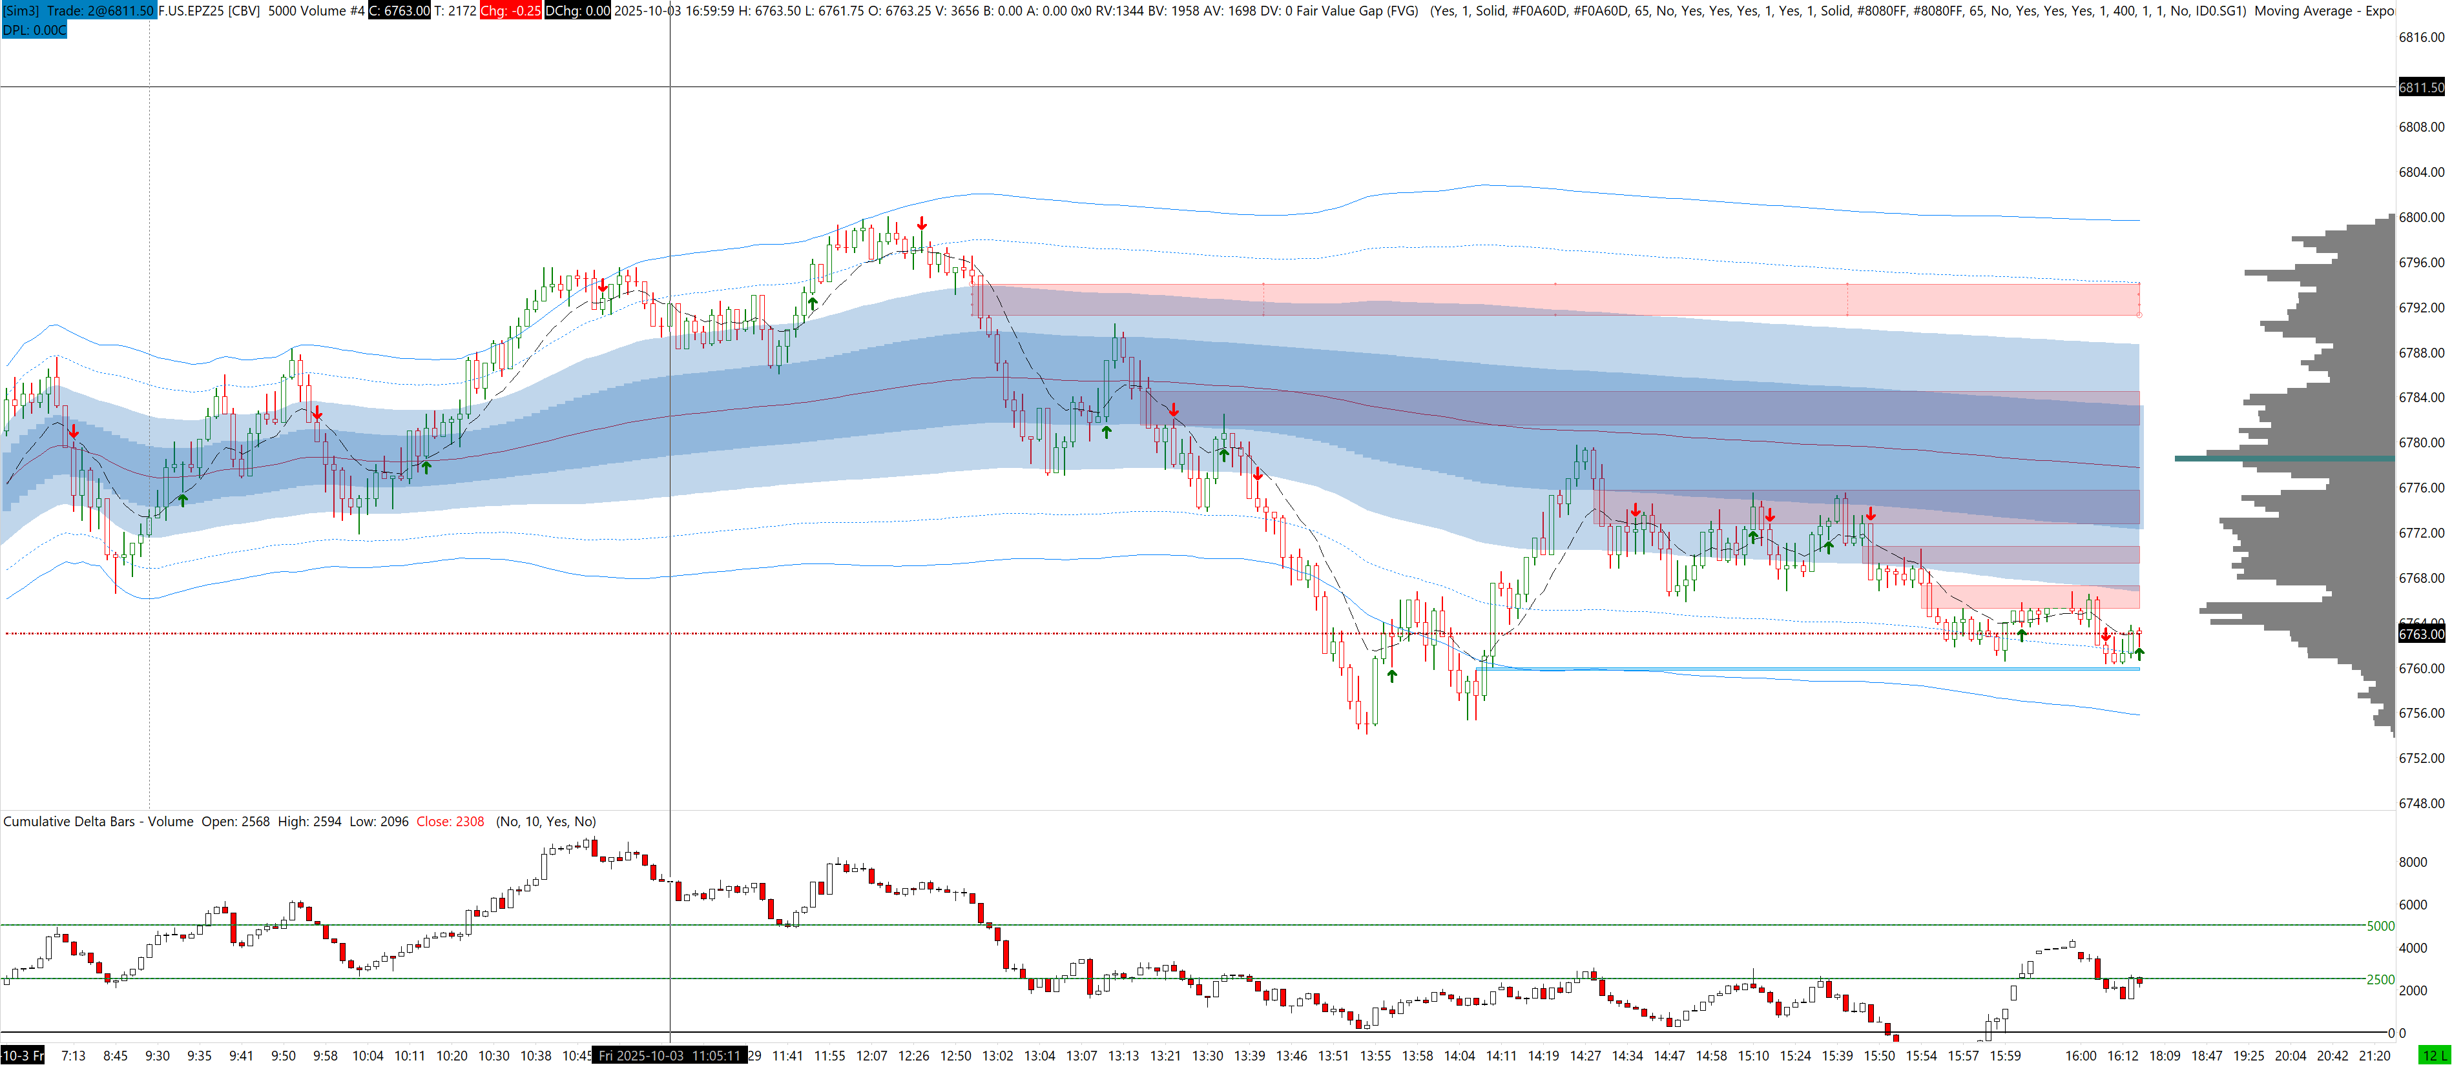The height and width of the screenshot is (1065, 2452).
Task: Click the 10-3 Fr date label on time axis
Action: pos(23,1055)
